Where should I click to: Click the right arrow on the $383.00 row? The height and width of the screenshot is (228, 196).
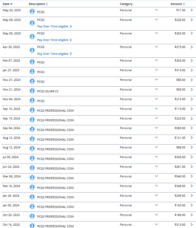pos(192,128)
